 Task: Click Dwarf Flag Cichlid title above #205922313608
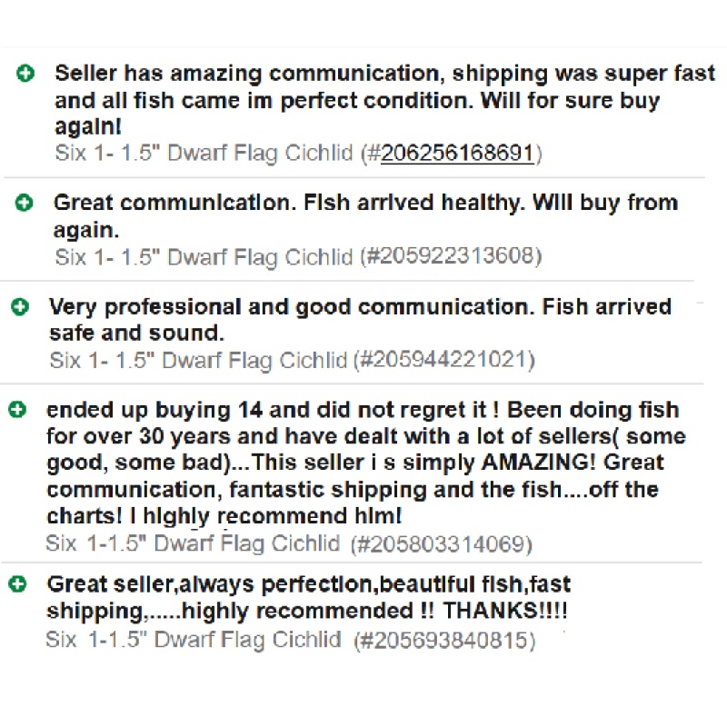click(x=204, y=257)
